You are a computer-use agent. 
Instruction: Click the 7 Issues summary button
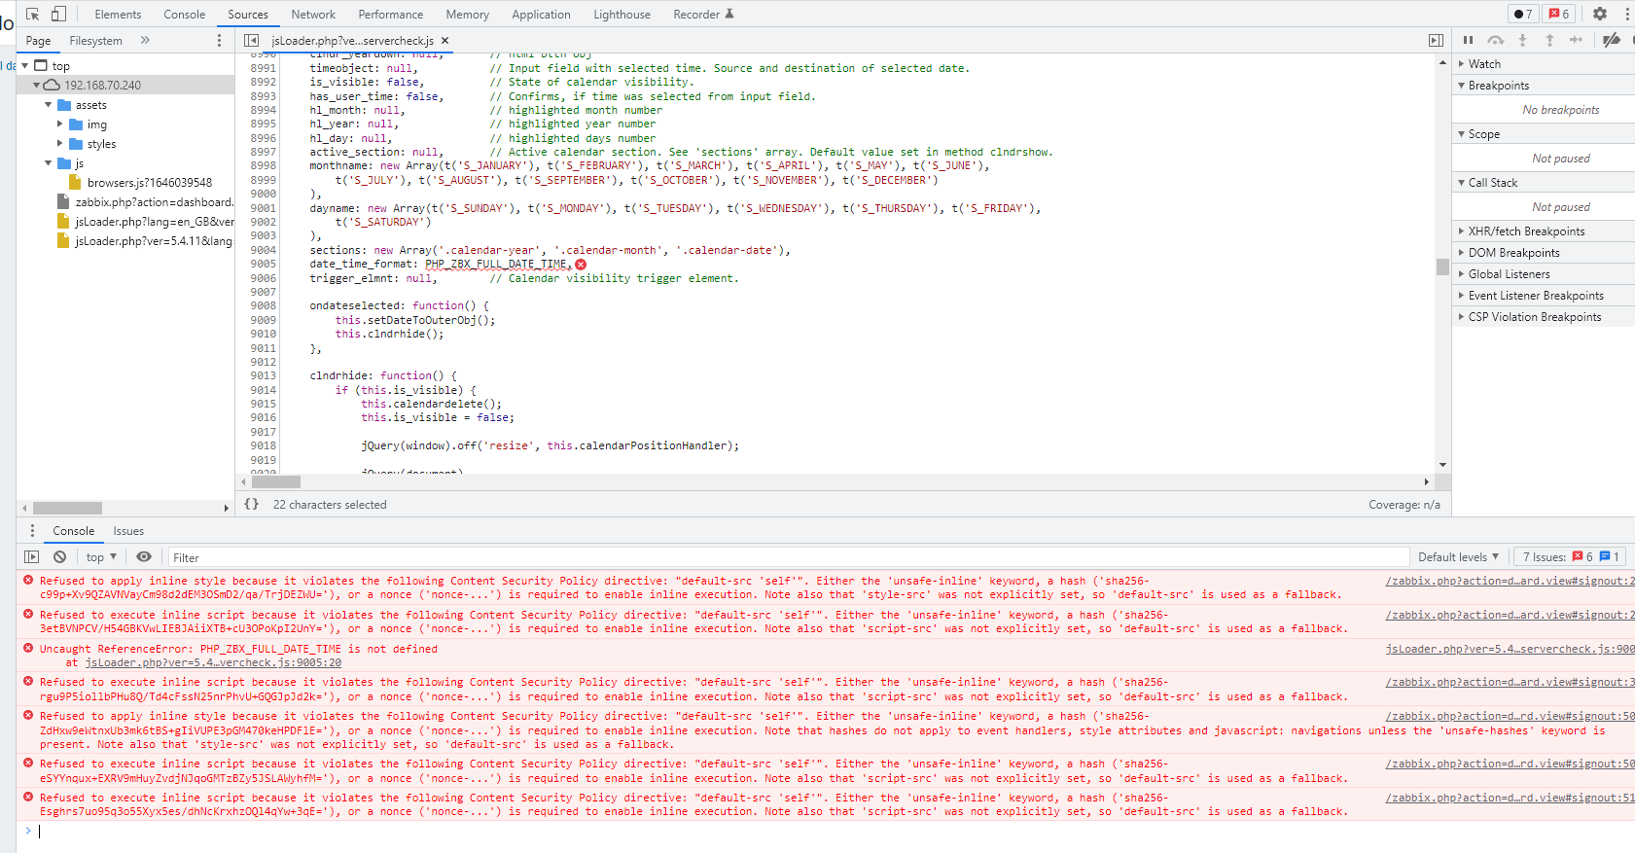[x=1571, y=557]
